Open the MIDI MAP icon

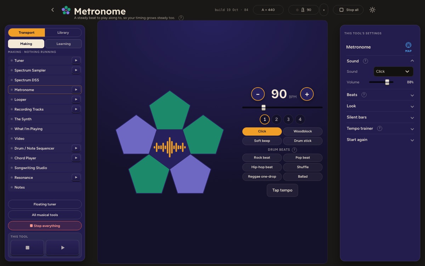408,47
